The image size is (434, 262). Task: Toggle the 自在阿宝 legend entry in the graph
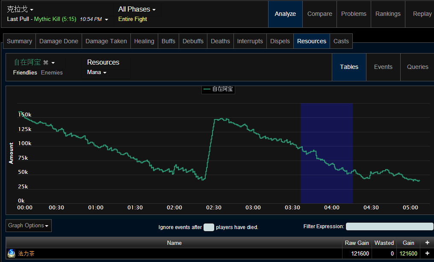click(x=218, y=89)
